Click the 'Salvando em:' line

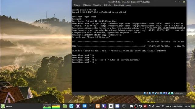[x=91, y=37]
